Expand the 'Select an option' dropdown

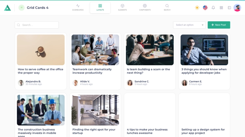point(189,25)
